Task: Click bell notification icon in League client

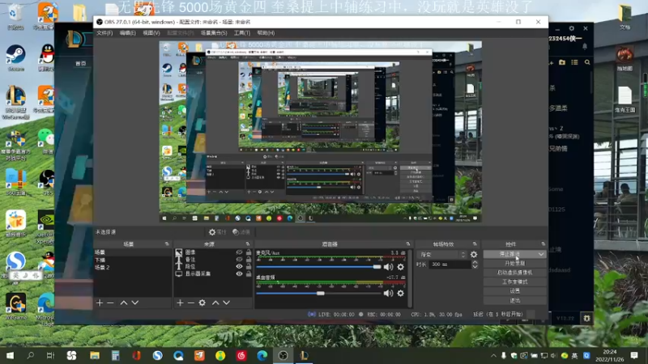Action: click(x=585, y=47)
